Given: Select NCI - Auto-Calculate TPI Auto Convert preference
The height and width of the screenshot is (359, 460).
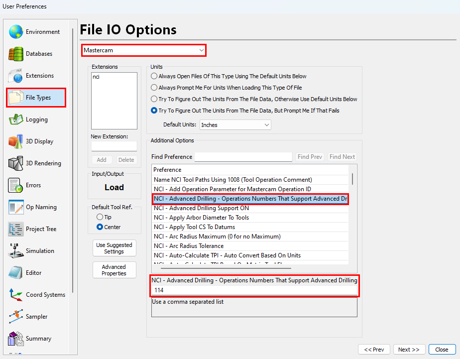Looking at the screenshot, I should coord(250,255).
